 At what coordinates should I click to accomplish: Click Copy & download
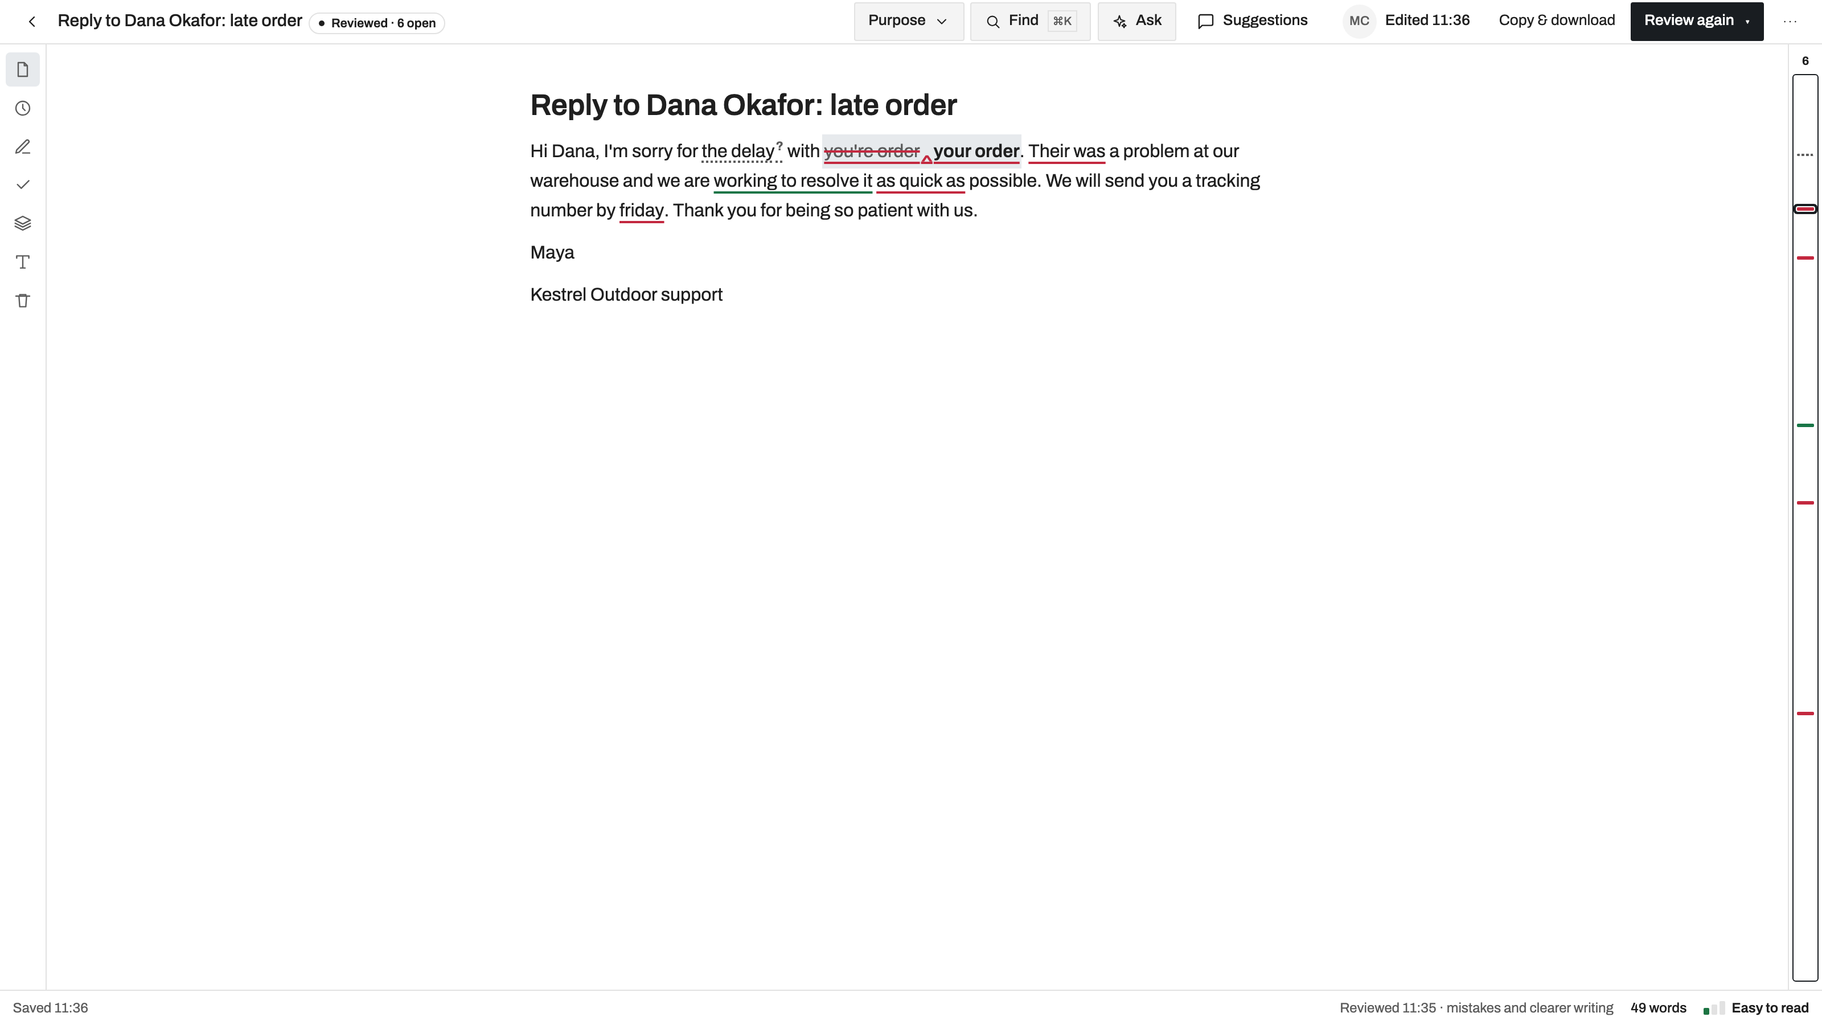[1557, 20]
